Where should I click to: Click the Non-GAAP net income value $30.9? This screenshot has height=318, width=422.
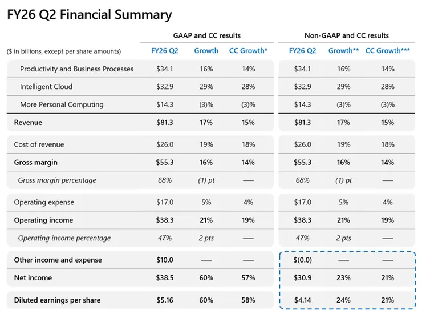tap(302, 278)
